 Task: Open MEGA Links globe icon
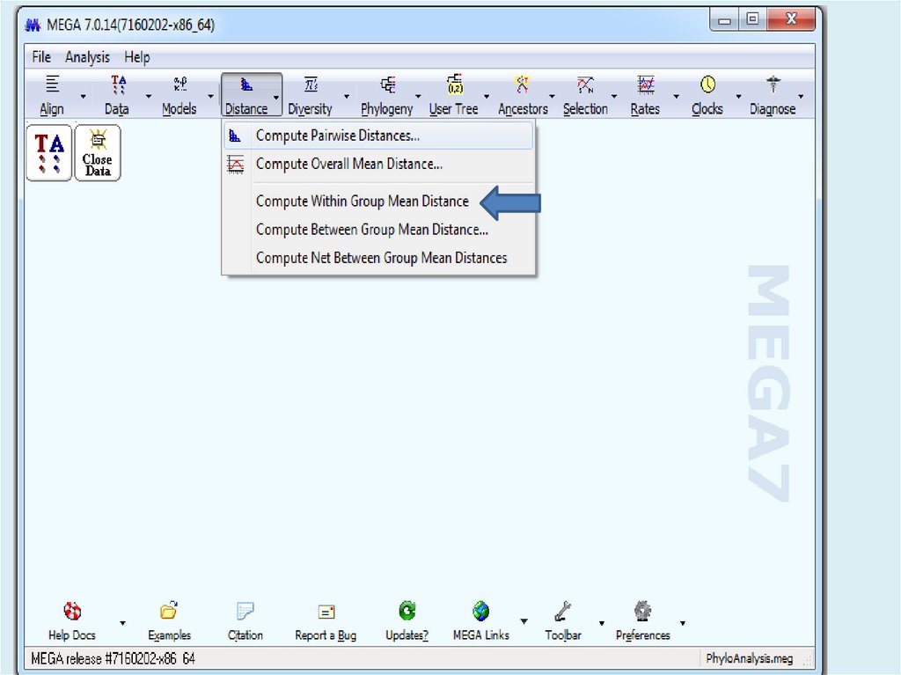(481, 611)
